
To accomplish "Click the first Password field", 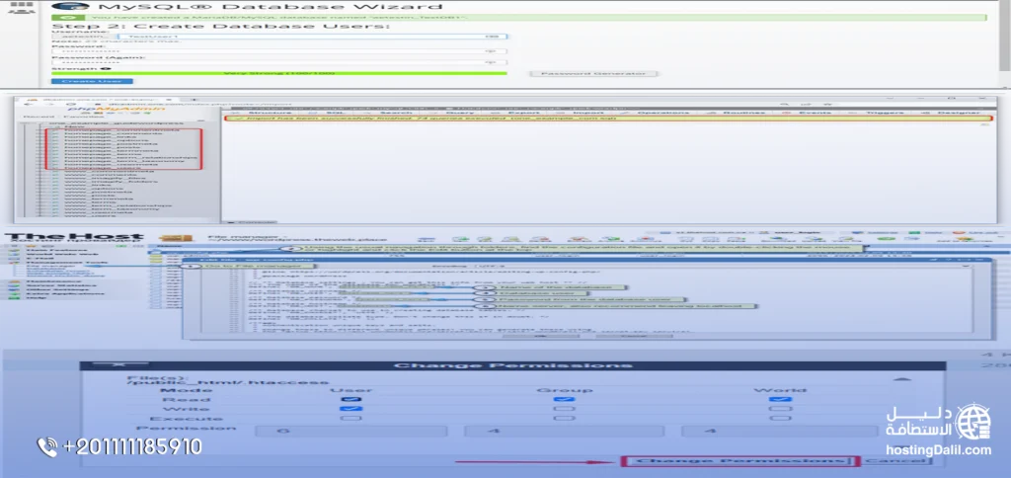I will click(279, 51).
